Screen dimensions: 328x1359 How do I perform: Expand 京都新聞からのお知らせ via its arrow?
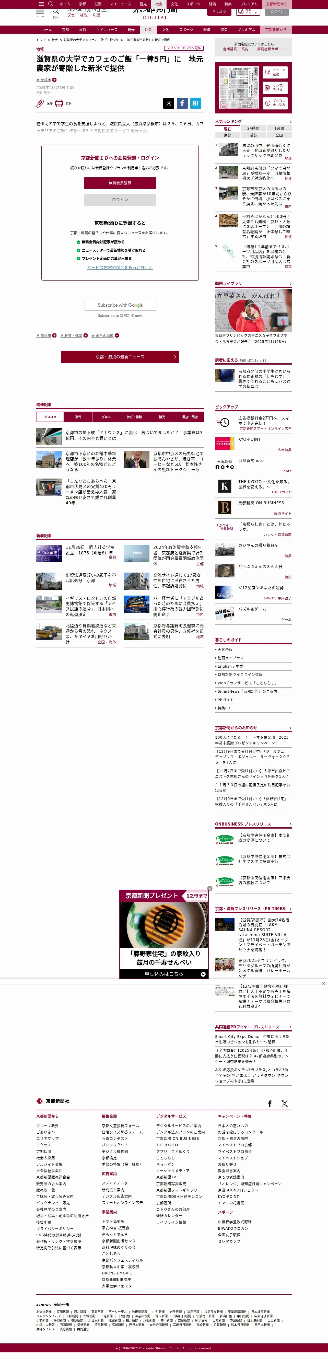point(290,727)
